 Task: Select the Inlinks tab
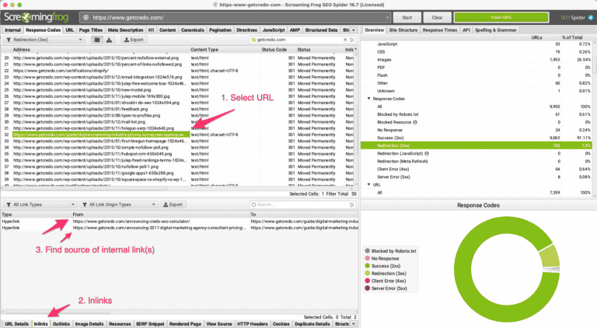[40, 324]
